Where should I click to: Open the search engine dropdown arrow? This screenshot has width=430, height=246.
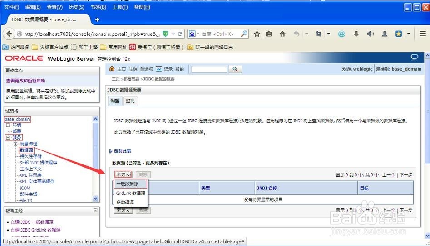coord(198,34)
